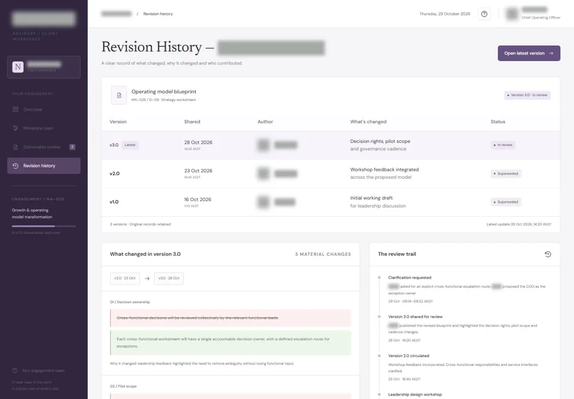Click the Superseded badge in v2.0 row
Image resolution: width=574 pixels, height=399 pixels.
pyautogui.click(x=506, y=173)
